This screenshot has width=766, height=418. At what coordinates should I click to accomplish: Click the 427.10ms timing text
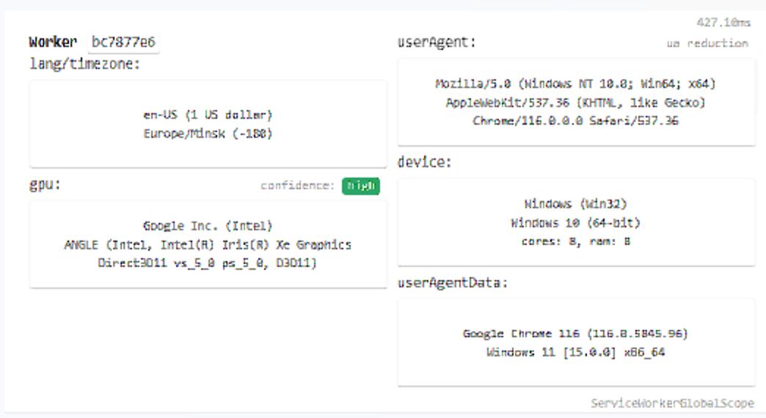[723, 23]
